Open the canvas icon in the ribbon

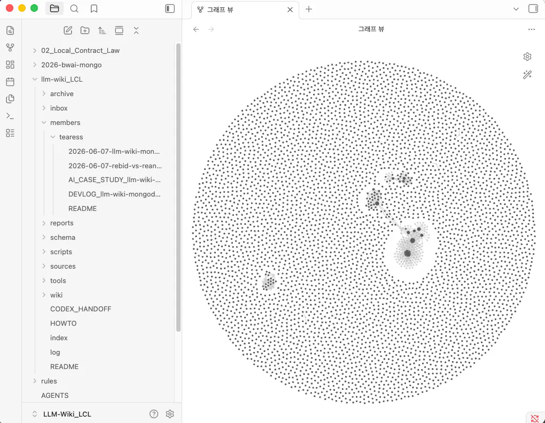tap(10, 65)
